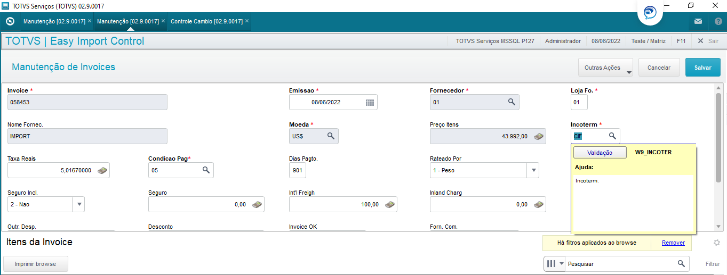Open calculator icon in Preço Itens
727x275 pixels.
coord(539,136)
